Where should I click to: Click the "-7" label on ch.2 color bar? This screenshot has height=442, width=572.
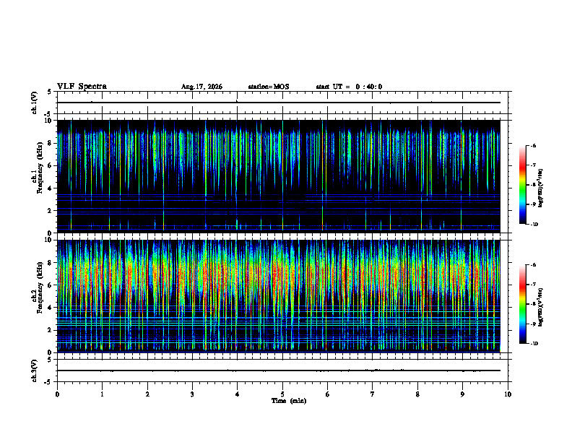pos(533,285)
